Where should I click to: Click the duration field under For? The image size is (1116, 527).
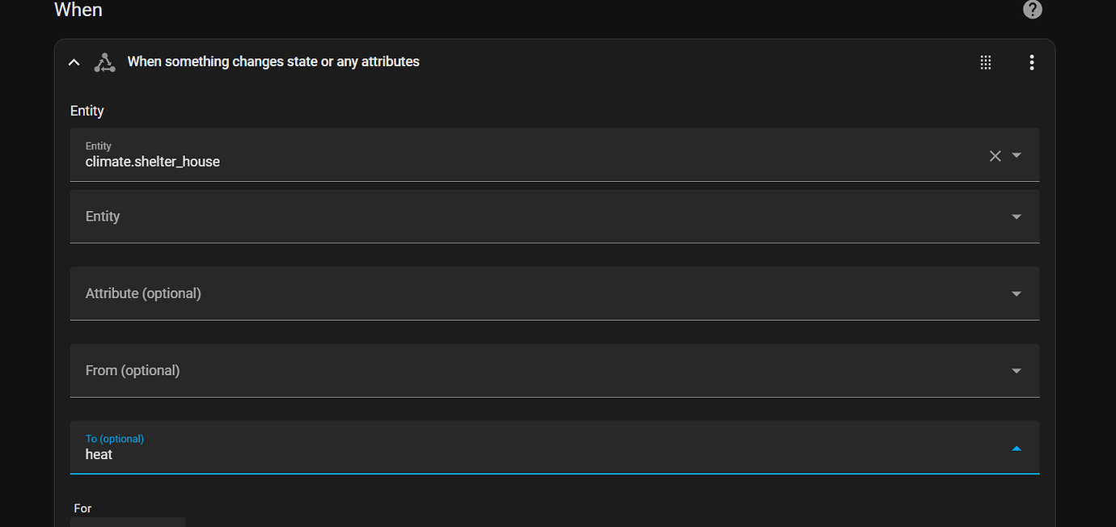click(128, 521)
